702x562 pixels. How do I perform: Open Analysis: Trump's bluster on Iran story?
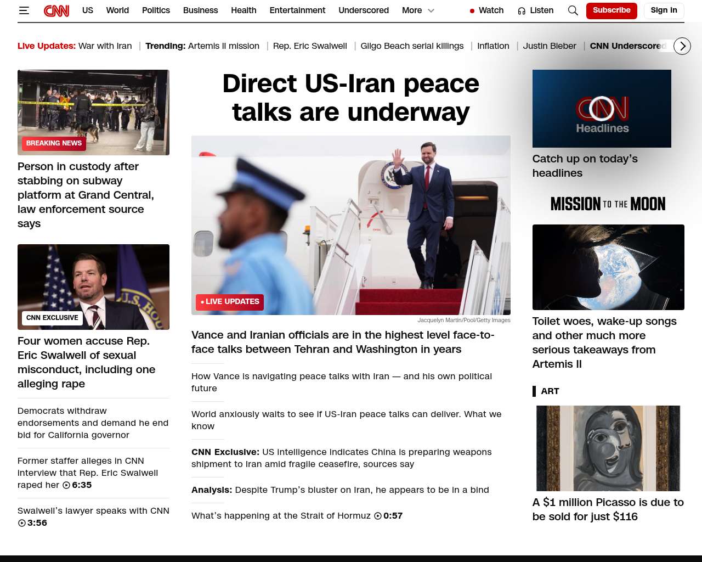coord(340,490)
